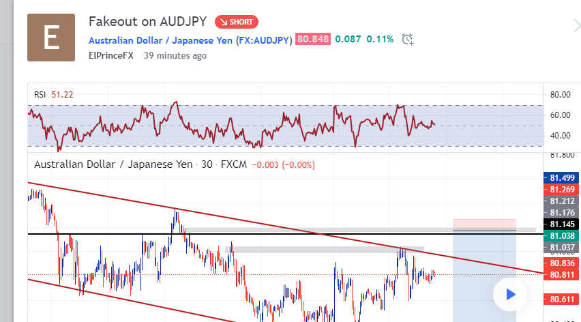581x322 pixels.
Task: Click the alarm clock alert icon
Action: click(408, 40)
